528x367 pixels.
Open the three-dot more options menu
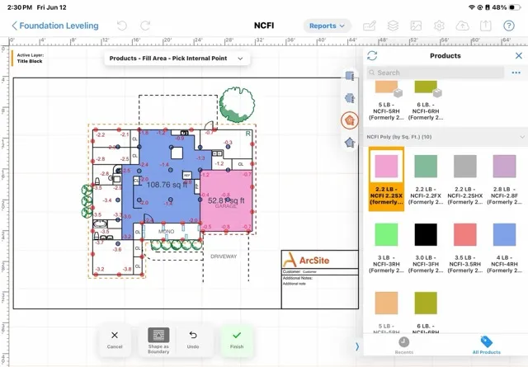[x=516, y=73]
